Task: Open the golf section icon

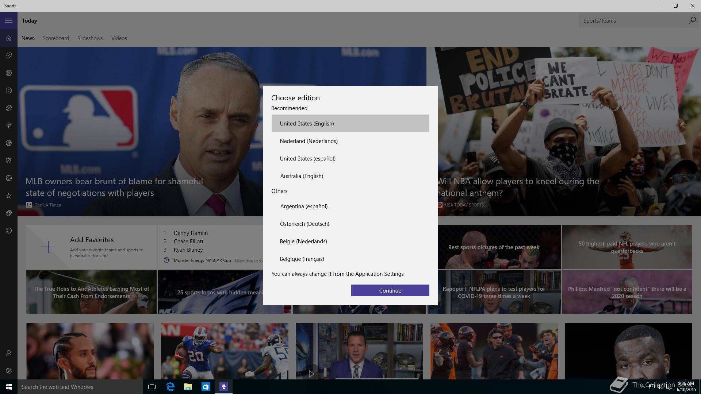Action: [x=9, y=125]
